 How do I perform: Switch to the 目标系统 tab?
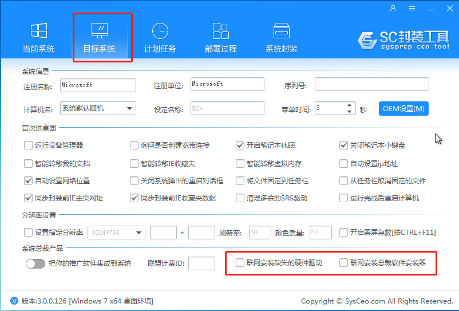[x=100, y=37]
